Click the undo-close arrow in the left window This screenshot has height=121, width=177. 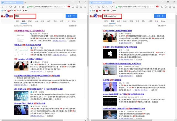pos(19,7)
